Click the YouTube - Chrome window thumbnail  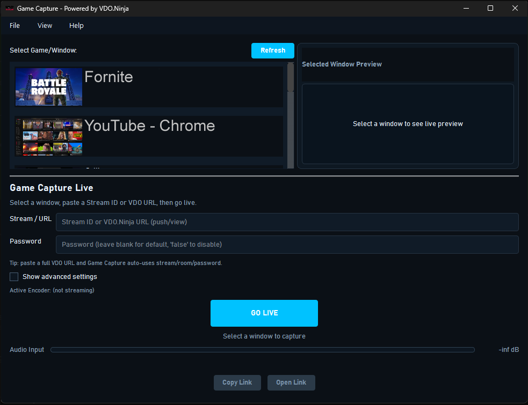(x=48, y=137)
